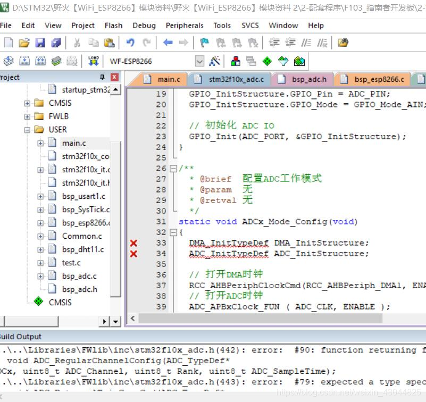The image size is (426, 402).
Task: Open the WF-ESP8266 target dropdown
Action: click(199, 61)
